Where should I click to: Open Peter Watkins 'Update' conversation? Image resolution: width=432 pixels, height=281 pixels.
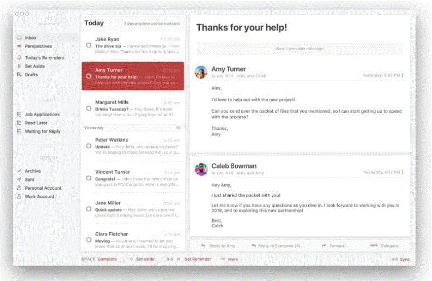pos(133,146)
